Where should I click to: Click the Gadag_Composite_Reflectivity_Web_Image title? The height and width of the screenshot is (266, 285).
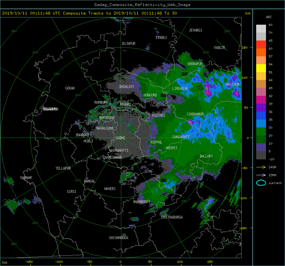pos(142,5)
